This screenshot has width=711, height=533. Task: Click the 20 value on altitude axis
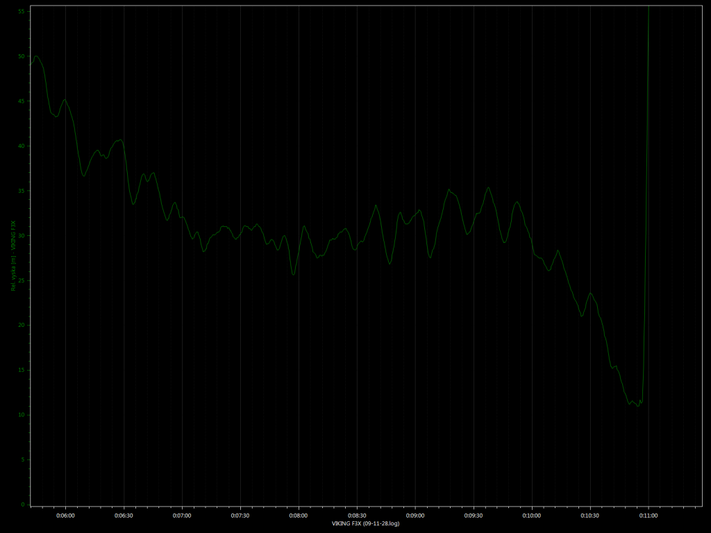click(x=22, y=325)
